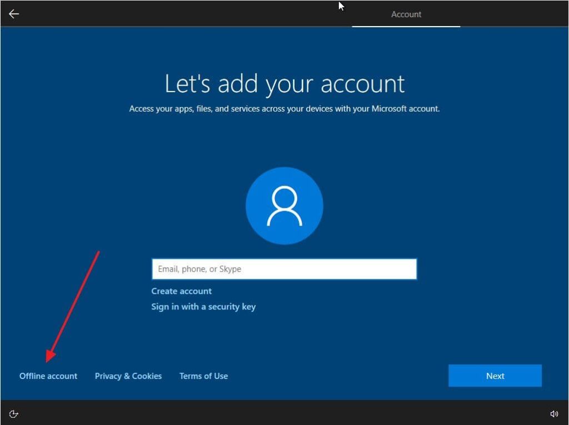Click the bottom bar between the two icons

[283, 413]
